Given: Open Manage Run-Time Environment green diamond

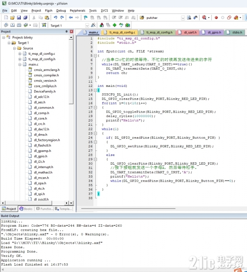Looking at the screenshot, I should [x=115, y=25].
